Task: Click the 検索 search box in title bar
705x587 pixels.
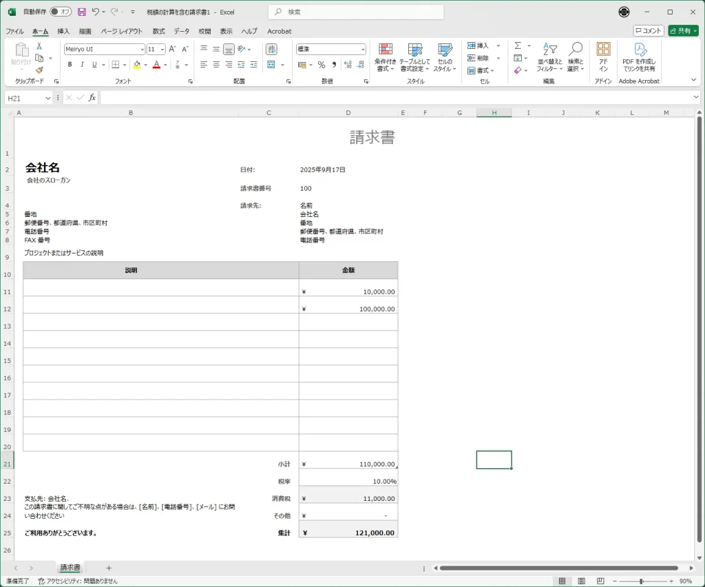Action: pyautogui.click(x=356, y=12)
